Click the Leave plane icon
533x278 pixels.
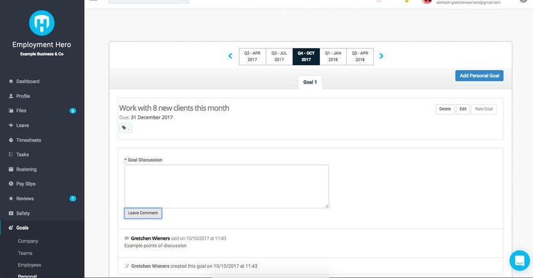pos(11,126)
